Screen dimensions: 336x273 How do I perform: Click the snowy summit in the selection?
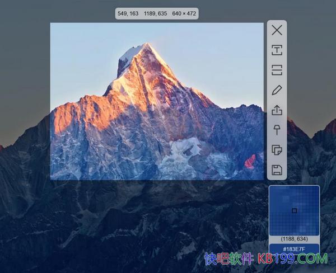coord(133,53)
